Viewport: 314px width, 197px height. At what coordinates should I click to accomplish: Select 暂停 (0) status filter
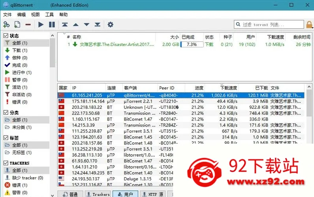26,80
